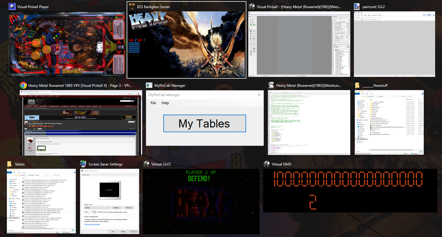Switch to the Tables File Explorer preview
This screenshot has width=442, height=237.
click(x=41, y=201)
